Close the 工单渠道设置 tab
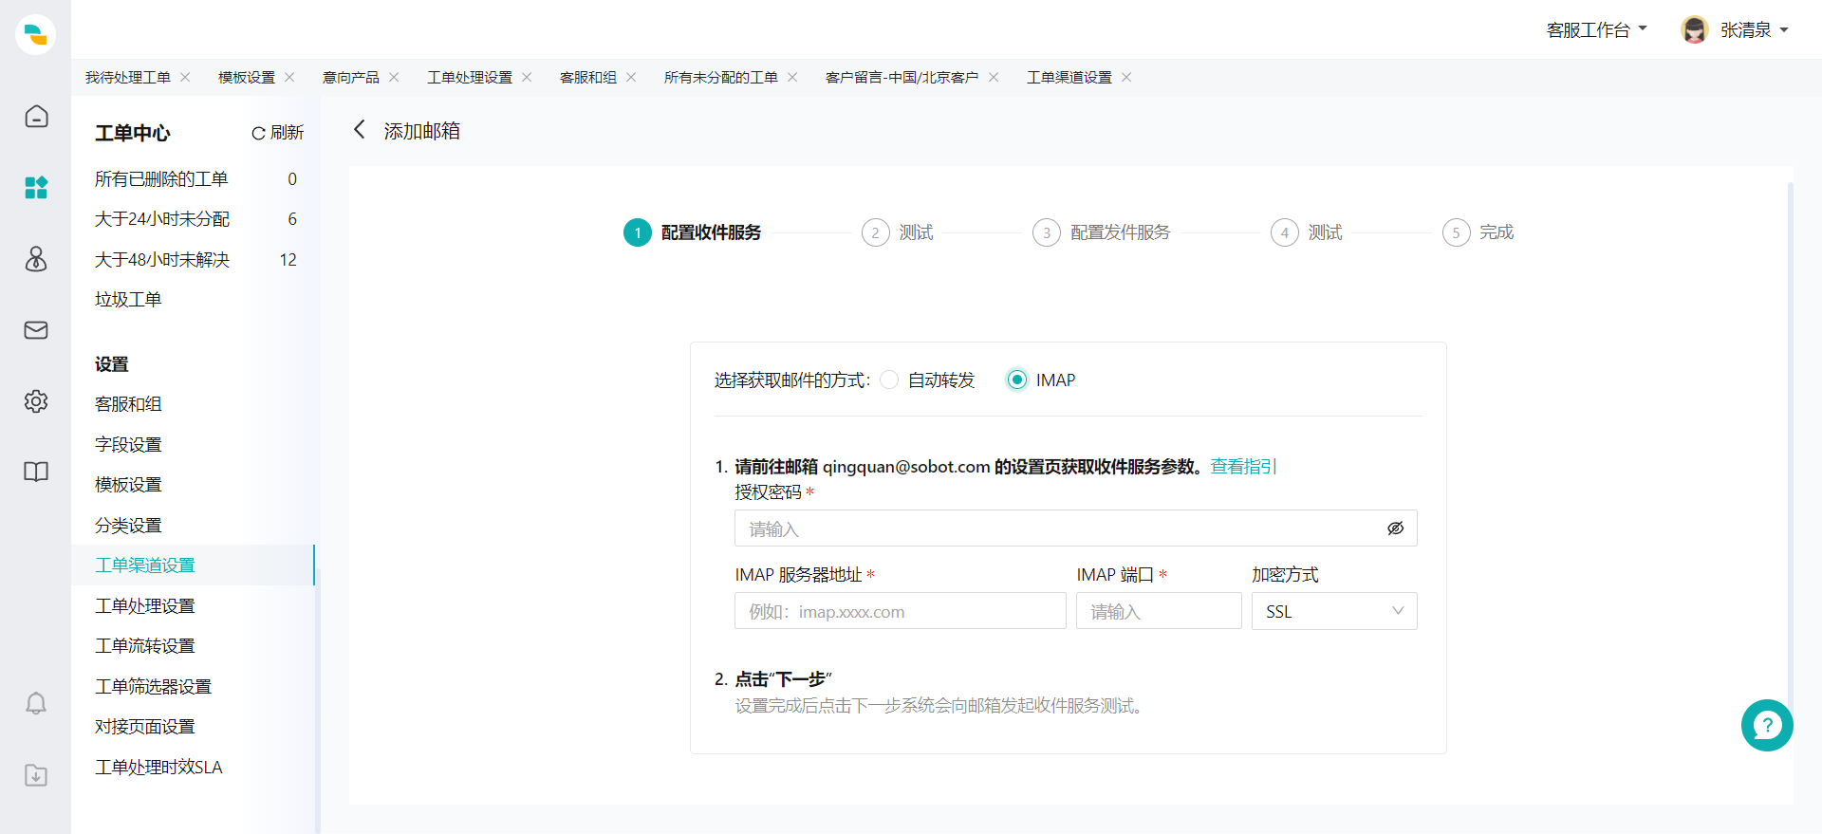The image size is (1822, 834). (1126, 77)
